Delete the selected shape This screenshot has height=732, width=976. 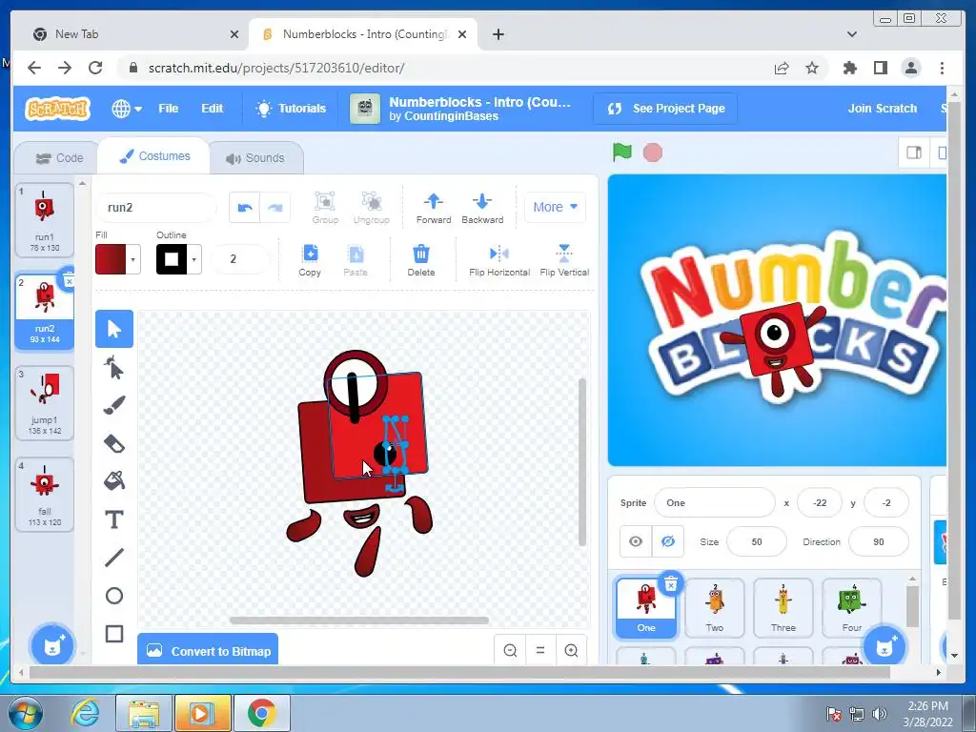(420, 260)
